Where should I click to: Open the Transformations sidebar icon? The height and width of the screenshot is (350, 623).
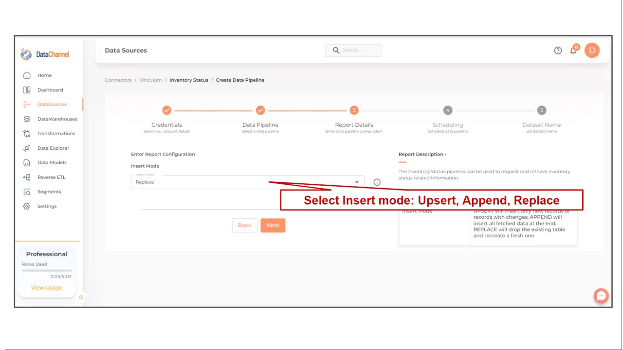pos(27,134)
